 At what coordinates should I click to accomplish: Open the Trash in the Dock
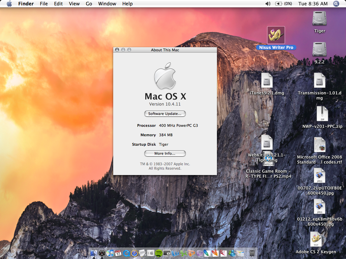pyautogui.click(x=252, y=253)
